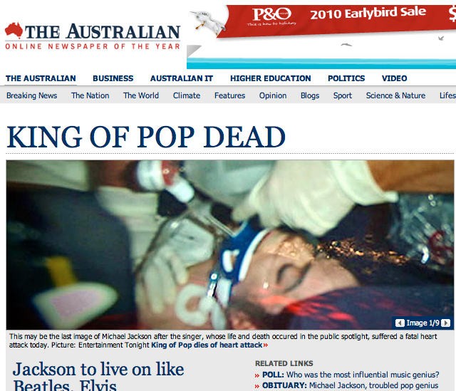Go to the Politics section
This screenshot has height=391, width=456.
pos(346,78)
